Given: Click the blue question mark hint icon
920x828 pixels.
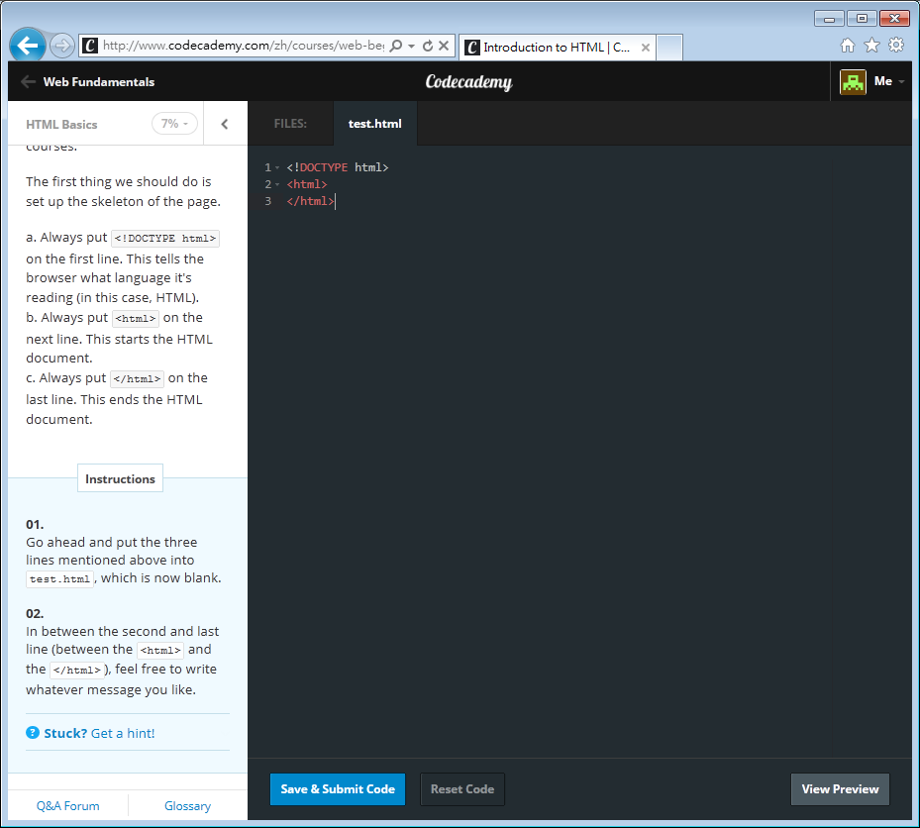Looking at the screenshot, I should (x=33, y=733).
